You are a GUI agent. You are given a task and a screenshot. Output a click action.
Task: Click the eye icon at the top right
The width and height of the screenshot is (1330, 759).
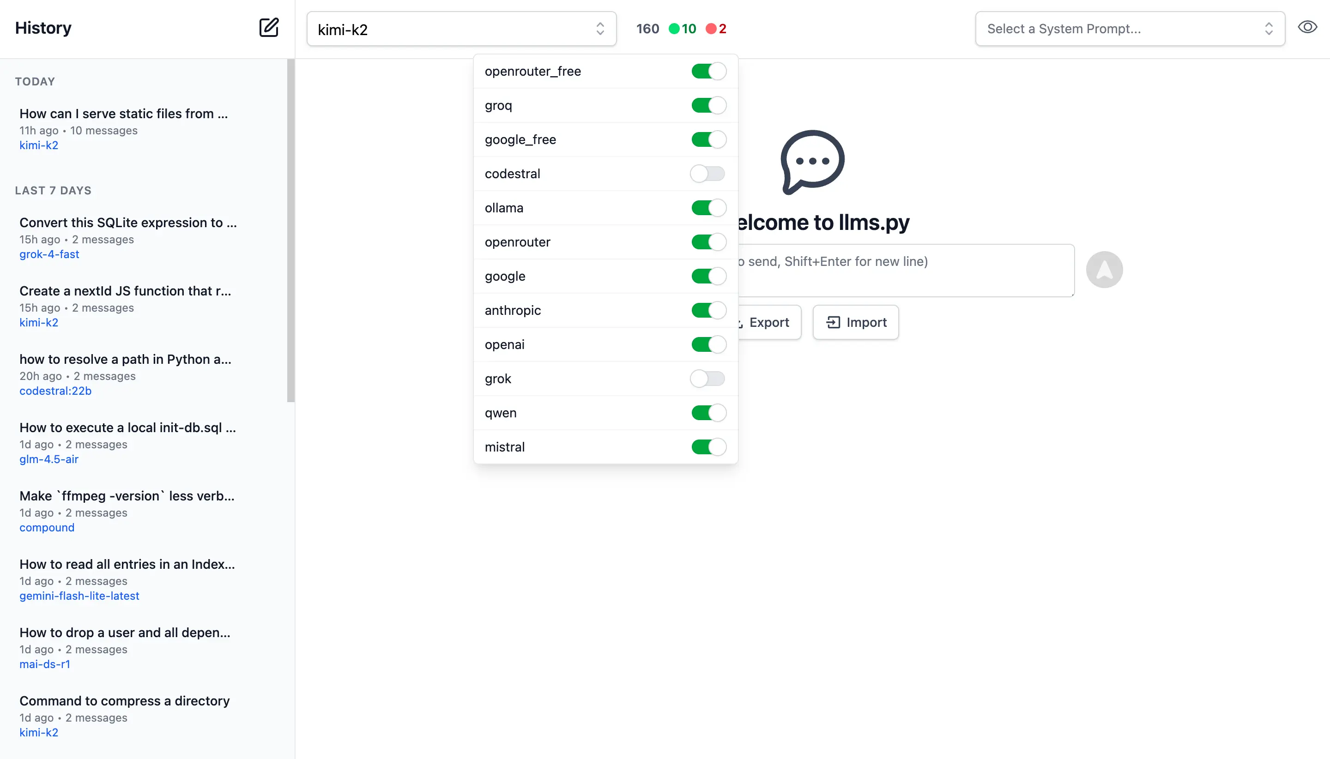1307,27
